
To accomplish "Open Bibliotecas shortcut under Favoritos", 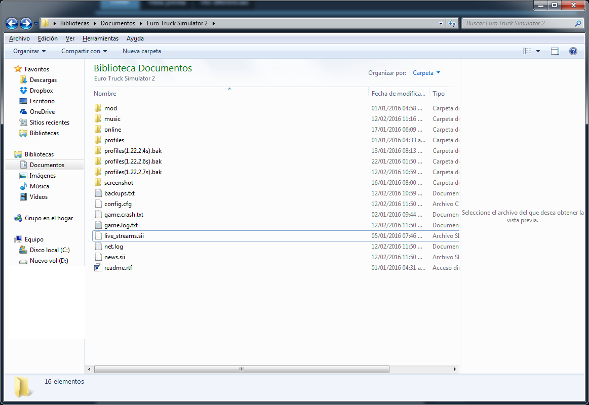I will point(45,133).
